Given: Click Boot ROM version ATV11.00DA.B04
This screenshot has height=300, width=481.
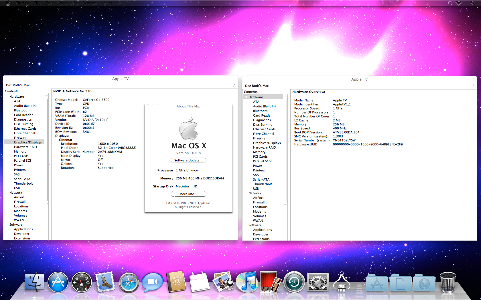Looking at the screenshot, I should coord(346,132).
